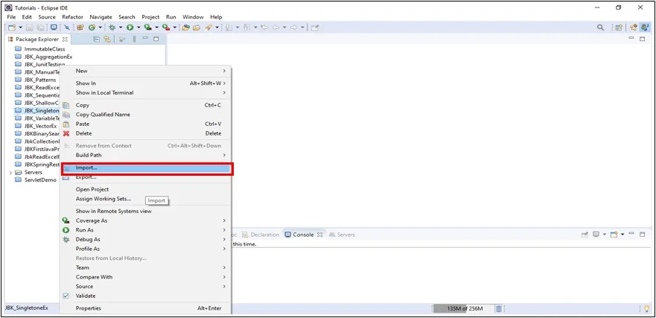Toggle Link with Editor in Package Explorer
This screenshot has width=656, height=318.
pyautogui.click(x=107, y=39)
